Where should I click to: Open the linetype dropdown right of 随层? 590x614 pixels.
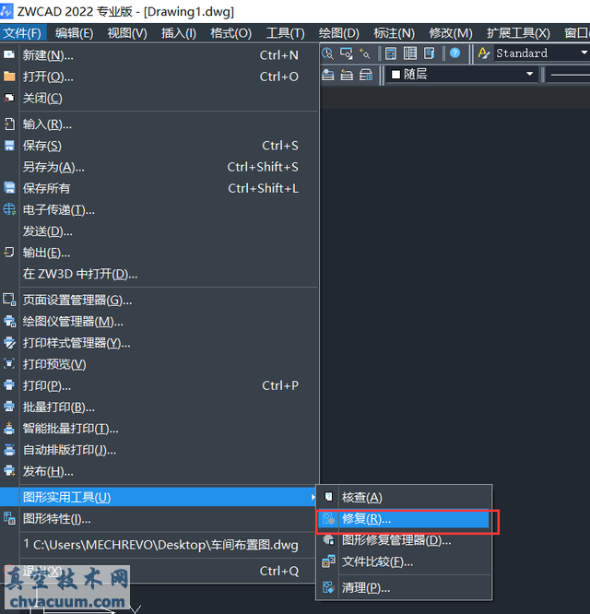(570, 75)
